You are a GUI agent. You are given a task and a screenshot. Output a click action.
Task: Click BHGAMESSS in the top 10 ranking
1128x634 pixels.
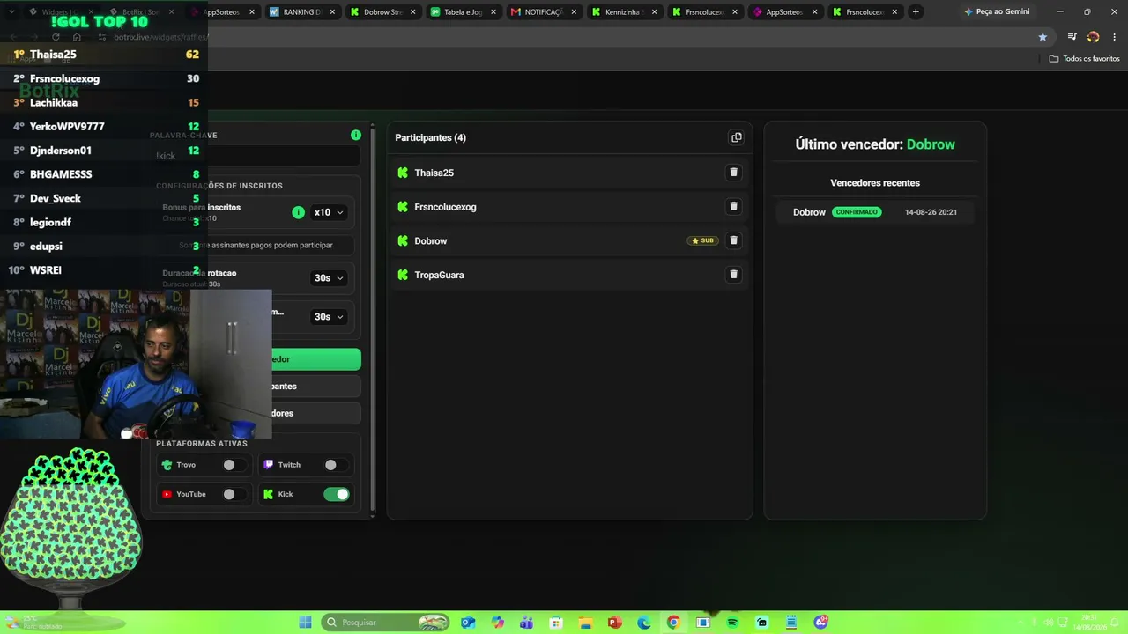coord(61,174)
